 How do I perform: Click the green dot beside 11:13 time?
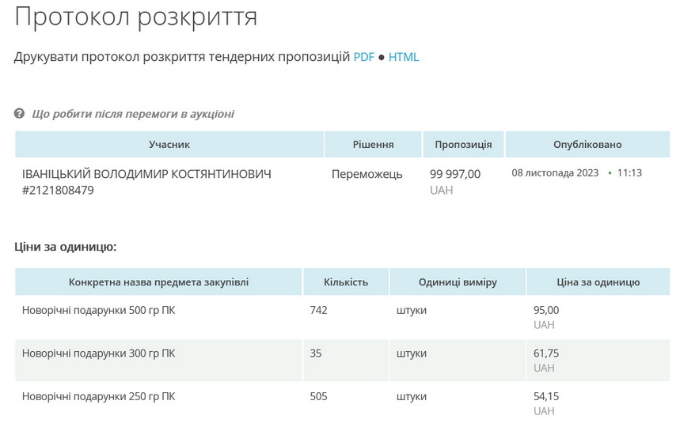coord(610,172)
